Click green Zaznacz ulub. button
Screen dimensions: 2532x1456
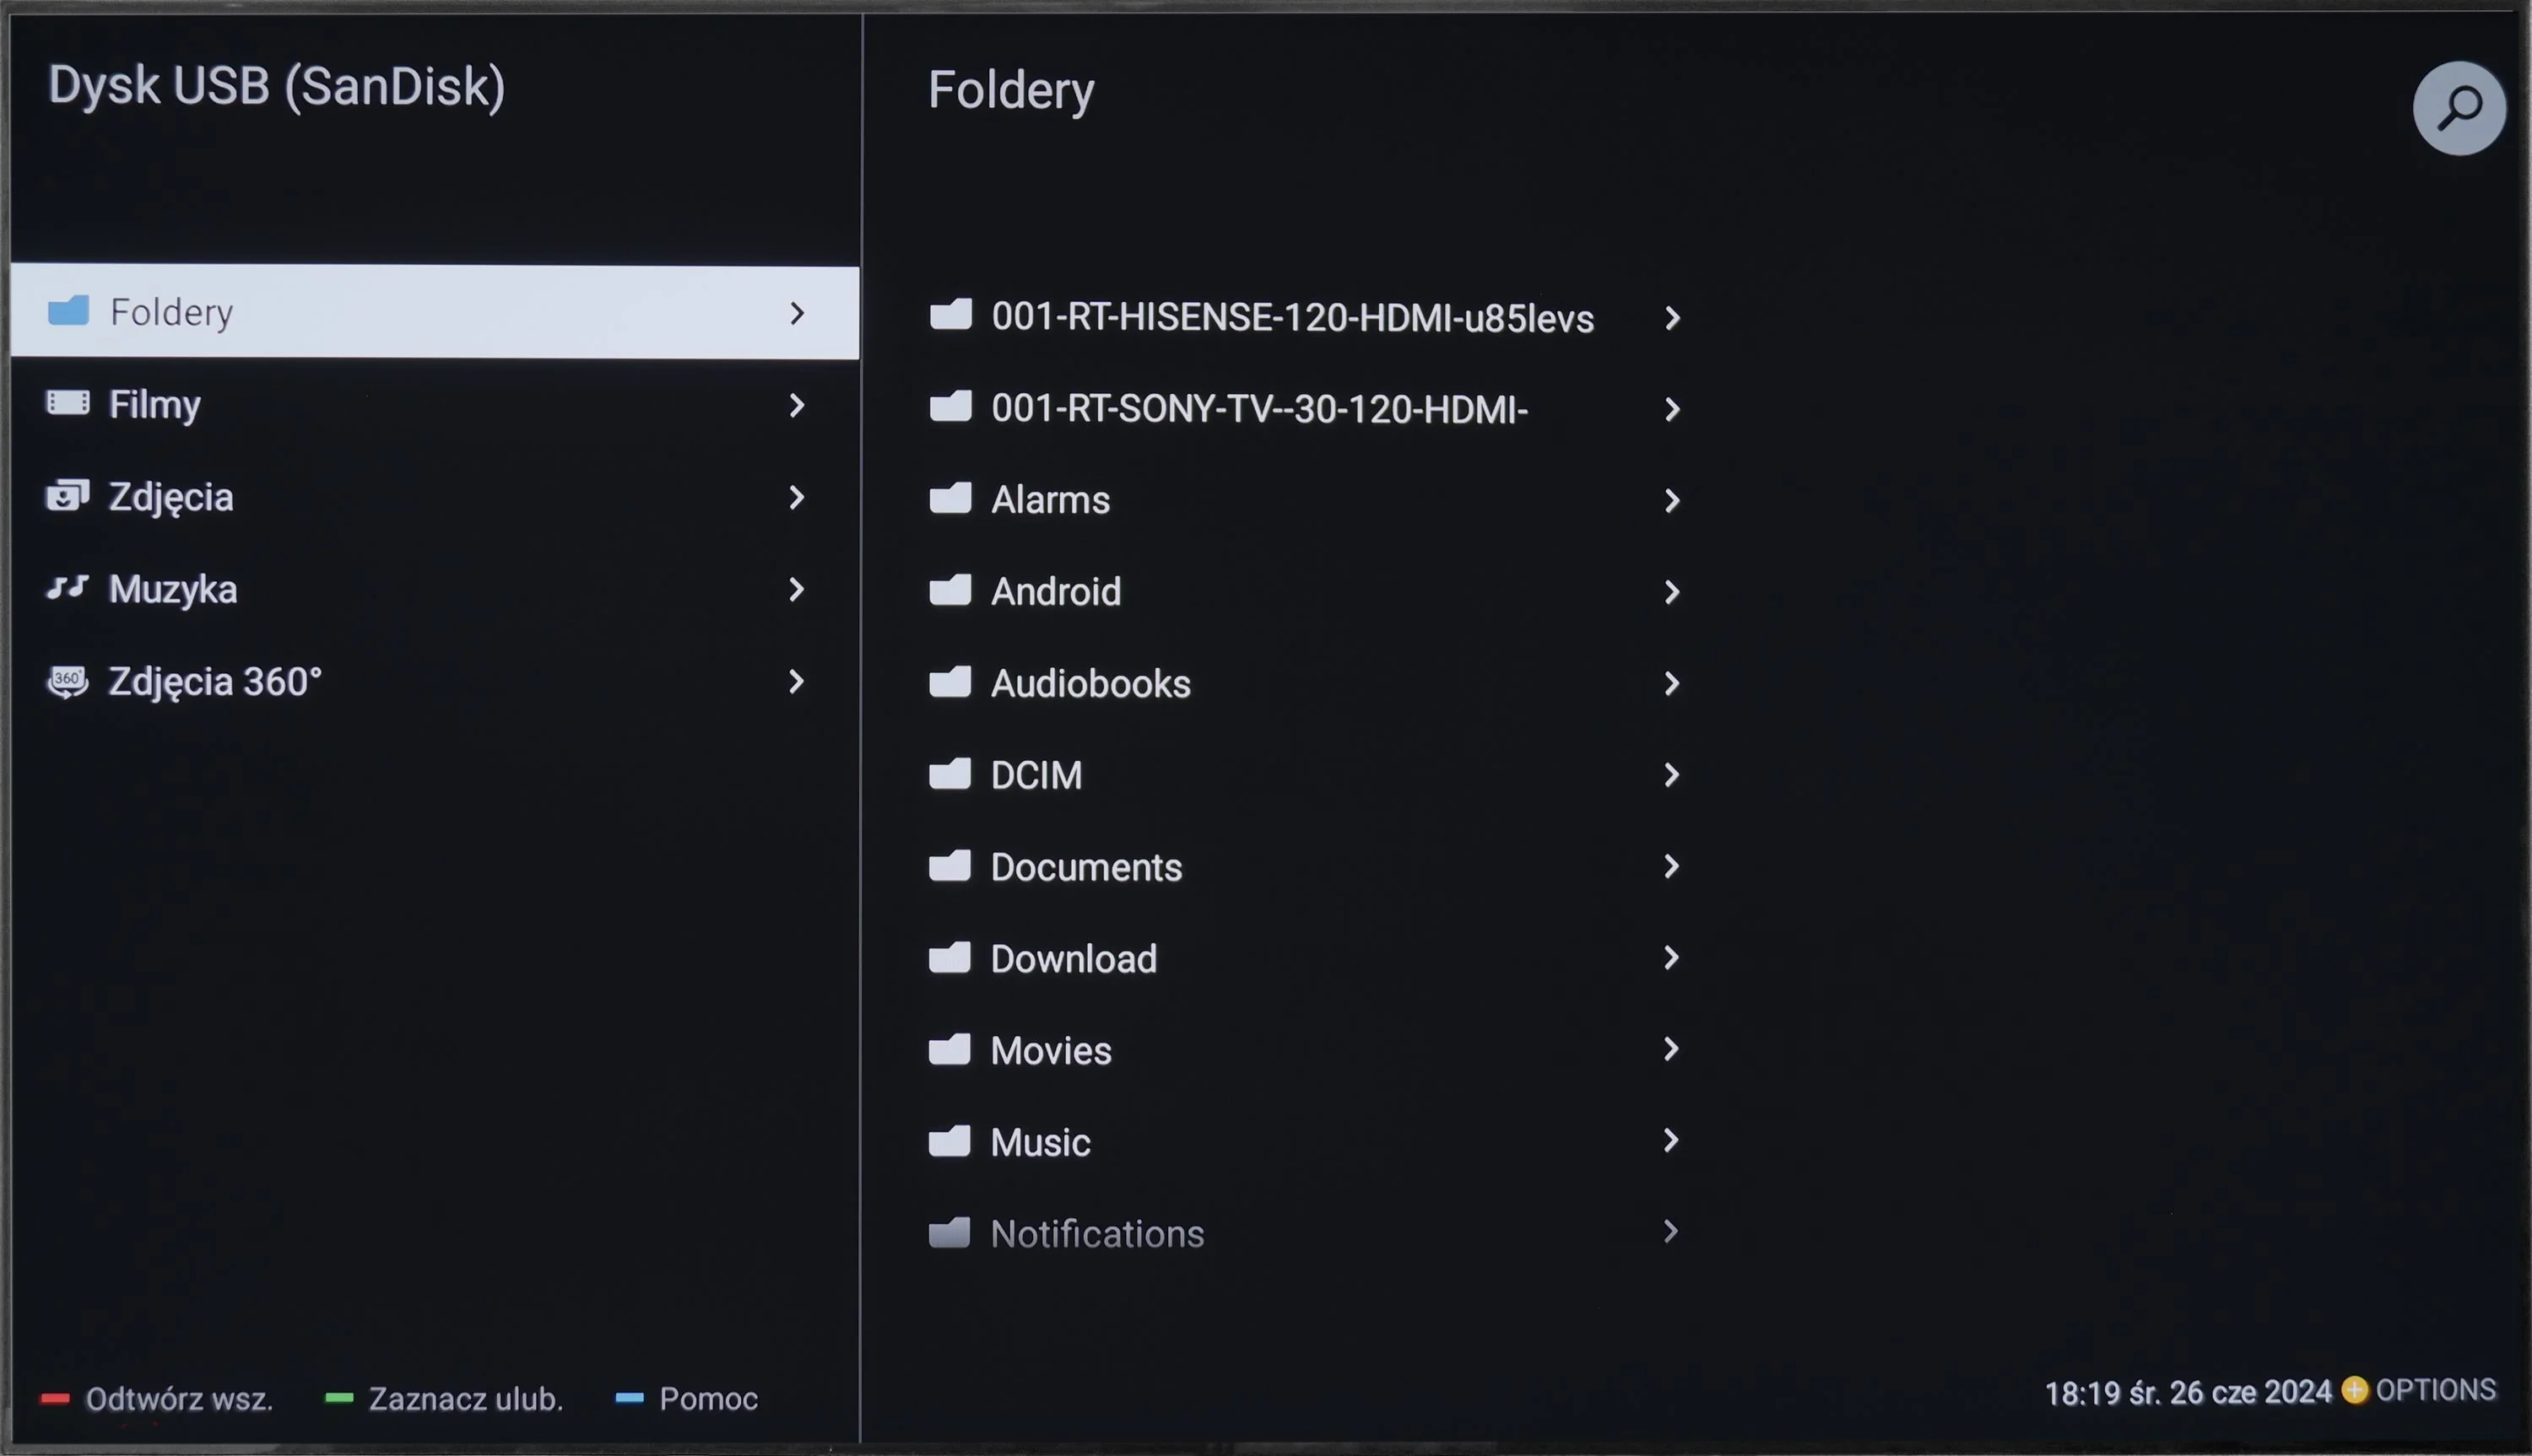click(444, 1398)
